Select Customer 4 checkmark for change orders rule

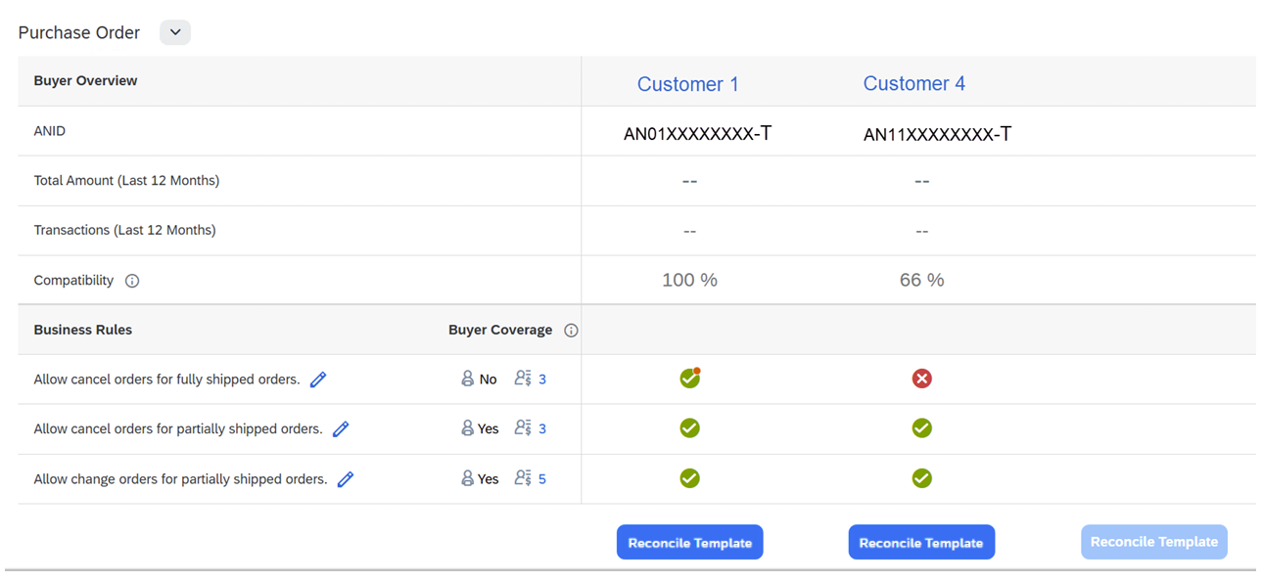click(x=921, y=478)
